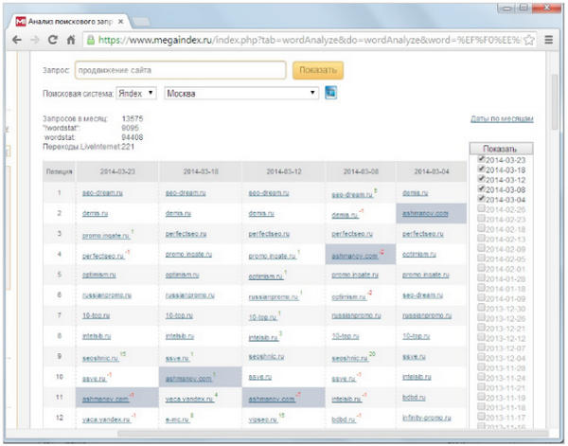Bookmark page with the star icon
568x446 pixels.
click(x=529, y=40)
